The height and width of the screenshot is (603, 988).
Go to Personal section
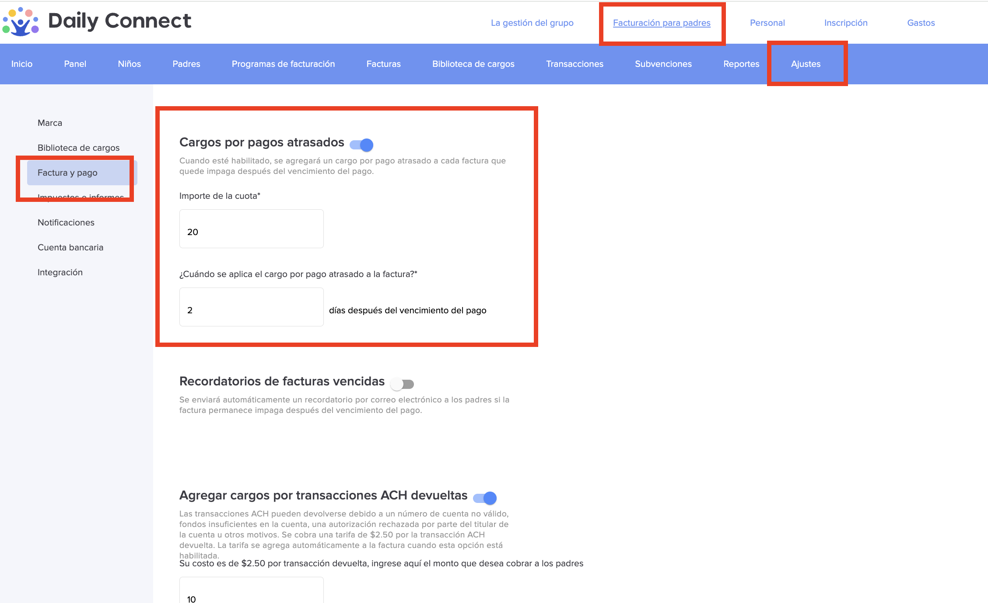point(767,23)
